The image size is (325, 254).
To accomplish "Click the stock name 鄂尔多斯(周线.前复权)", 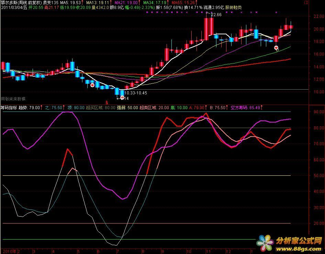I will click(x=21, y=3).
